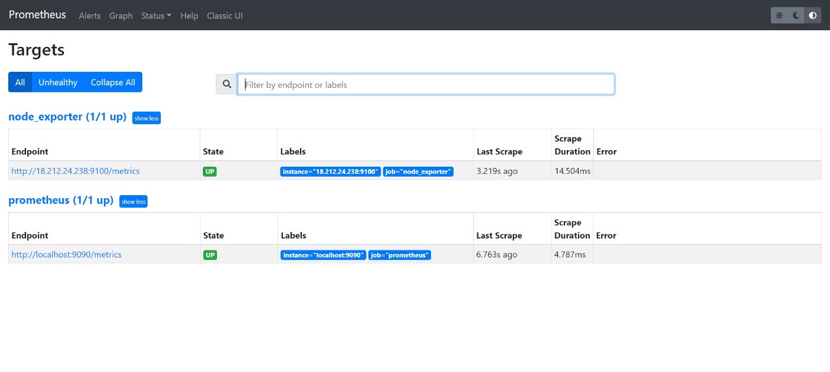Screen dimensions: 830x372
Task: Select the sun icon for light theme
Action: (x=778, y=15)
